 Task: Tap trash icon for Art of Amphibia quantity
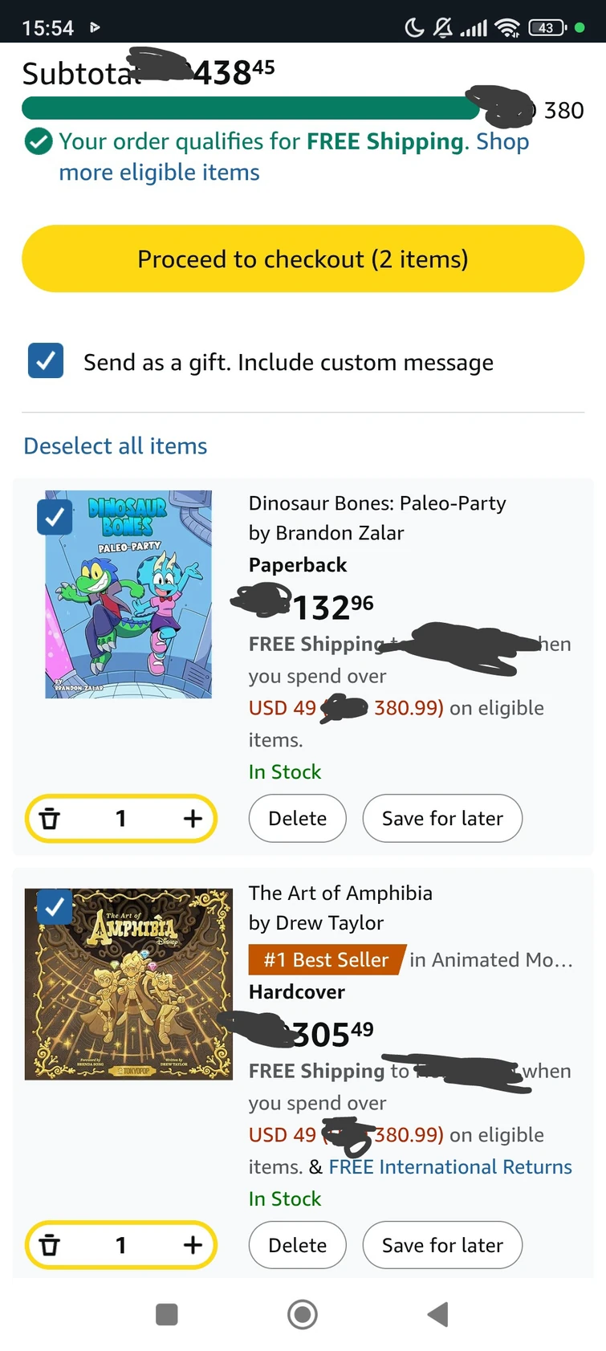click(x=50, y=1245)
